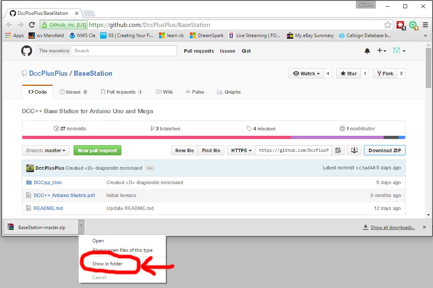View the 1 contributor
The image size is (433, 288).
[357, 128]
